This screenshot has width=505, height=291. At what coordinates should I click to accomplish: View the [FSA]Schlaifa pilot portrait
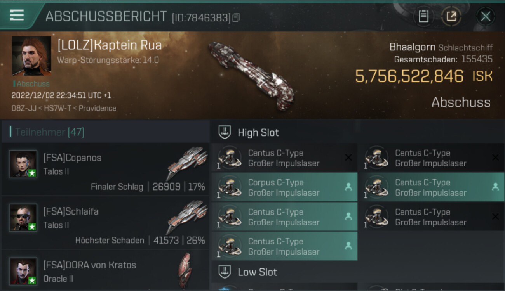click(x=23, y=217)
